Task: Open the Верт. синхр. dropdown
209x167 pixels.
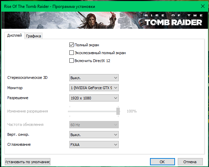Action: [94, 135]
